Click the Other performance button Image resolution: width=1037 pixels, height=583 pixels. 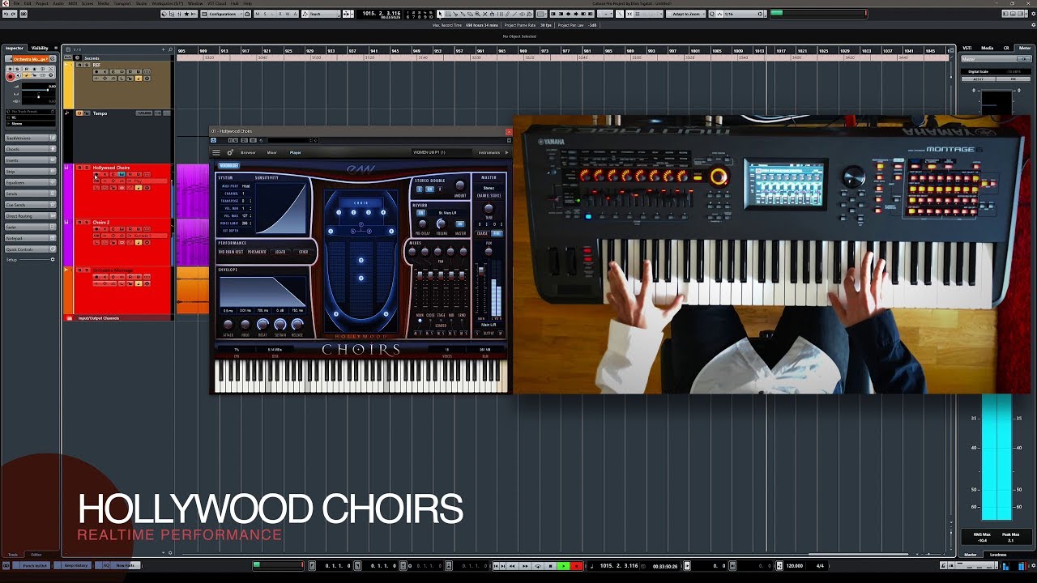[304, 252]
